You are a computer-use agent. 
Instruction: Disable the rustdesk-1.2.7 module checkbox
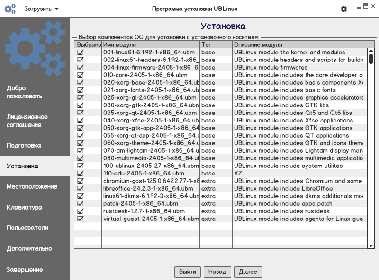pyautogui.click(x=81, y=211)
